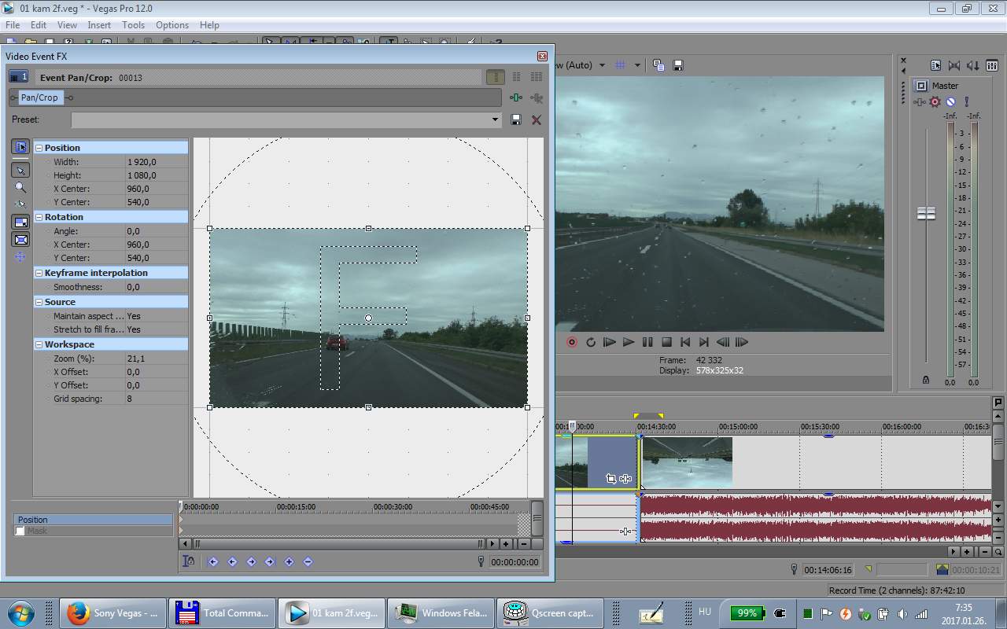Viewport: 1007px width, 629px height.
Task: Mute the Master bus
Action: pos(950,101)
